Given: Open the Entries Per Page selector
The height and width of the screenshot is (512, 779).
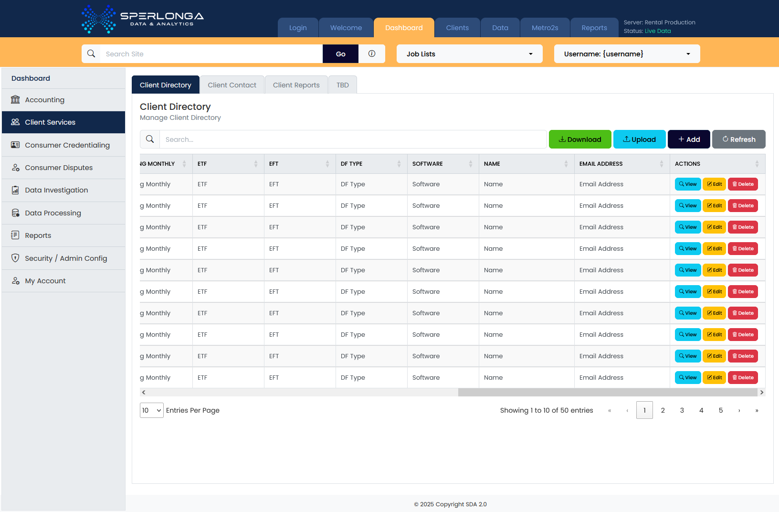Looking at the screenshot, I should (152, 410).
